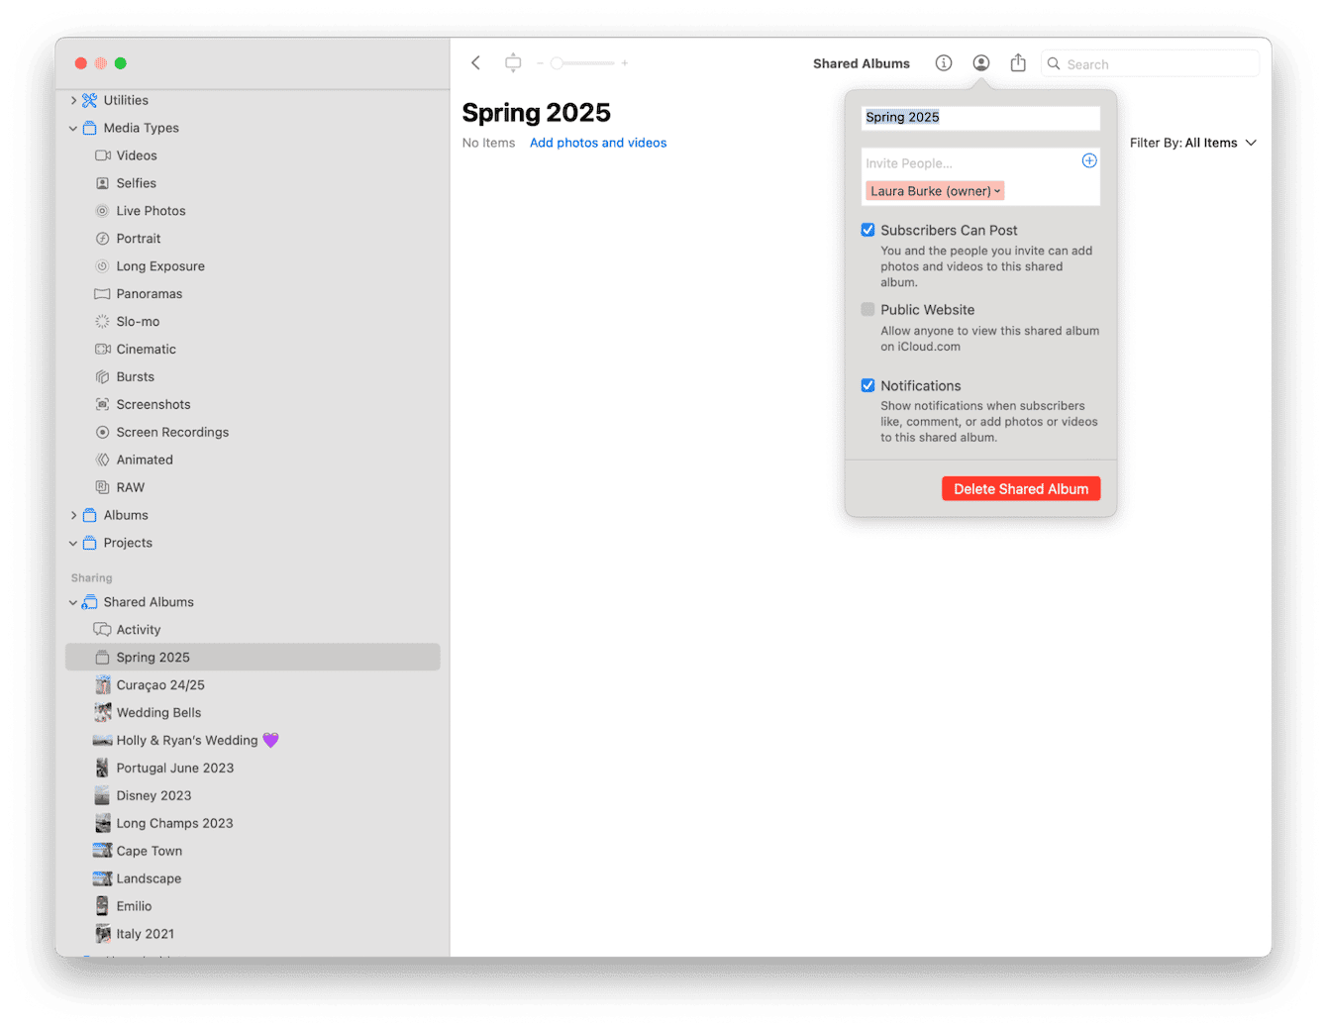Screen dimensions: 1327x1030
Task: Click the Info icon in toolbar
Action: click(x=944, y=63)
